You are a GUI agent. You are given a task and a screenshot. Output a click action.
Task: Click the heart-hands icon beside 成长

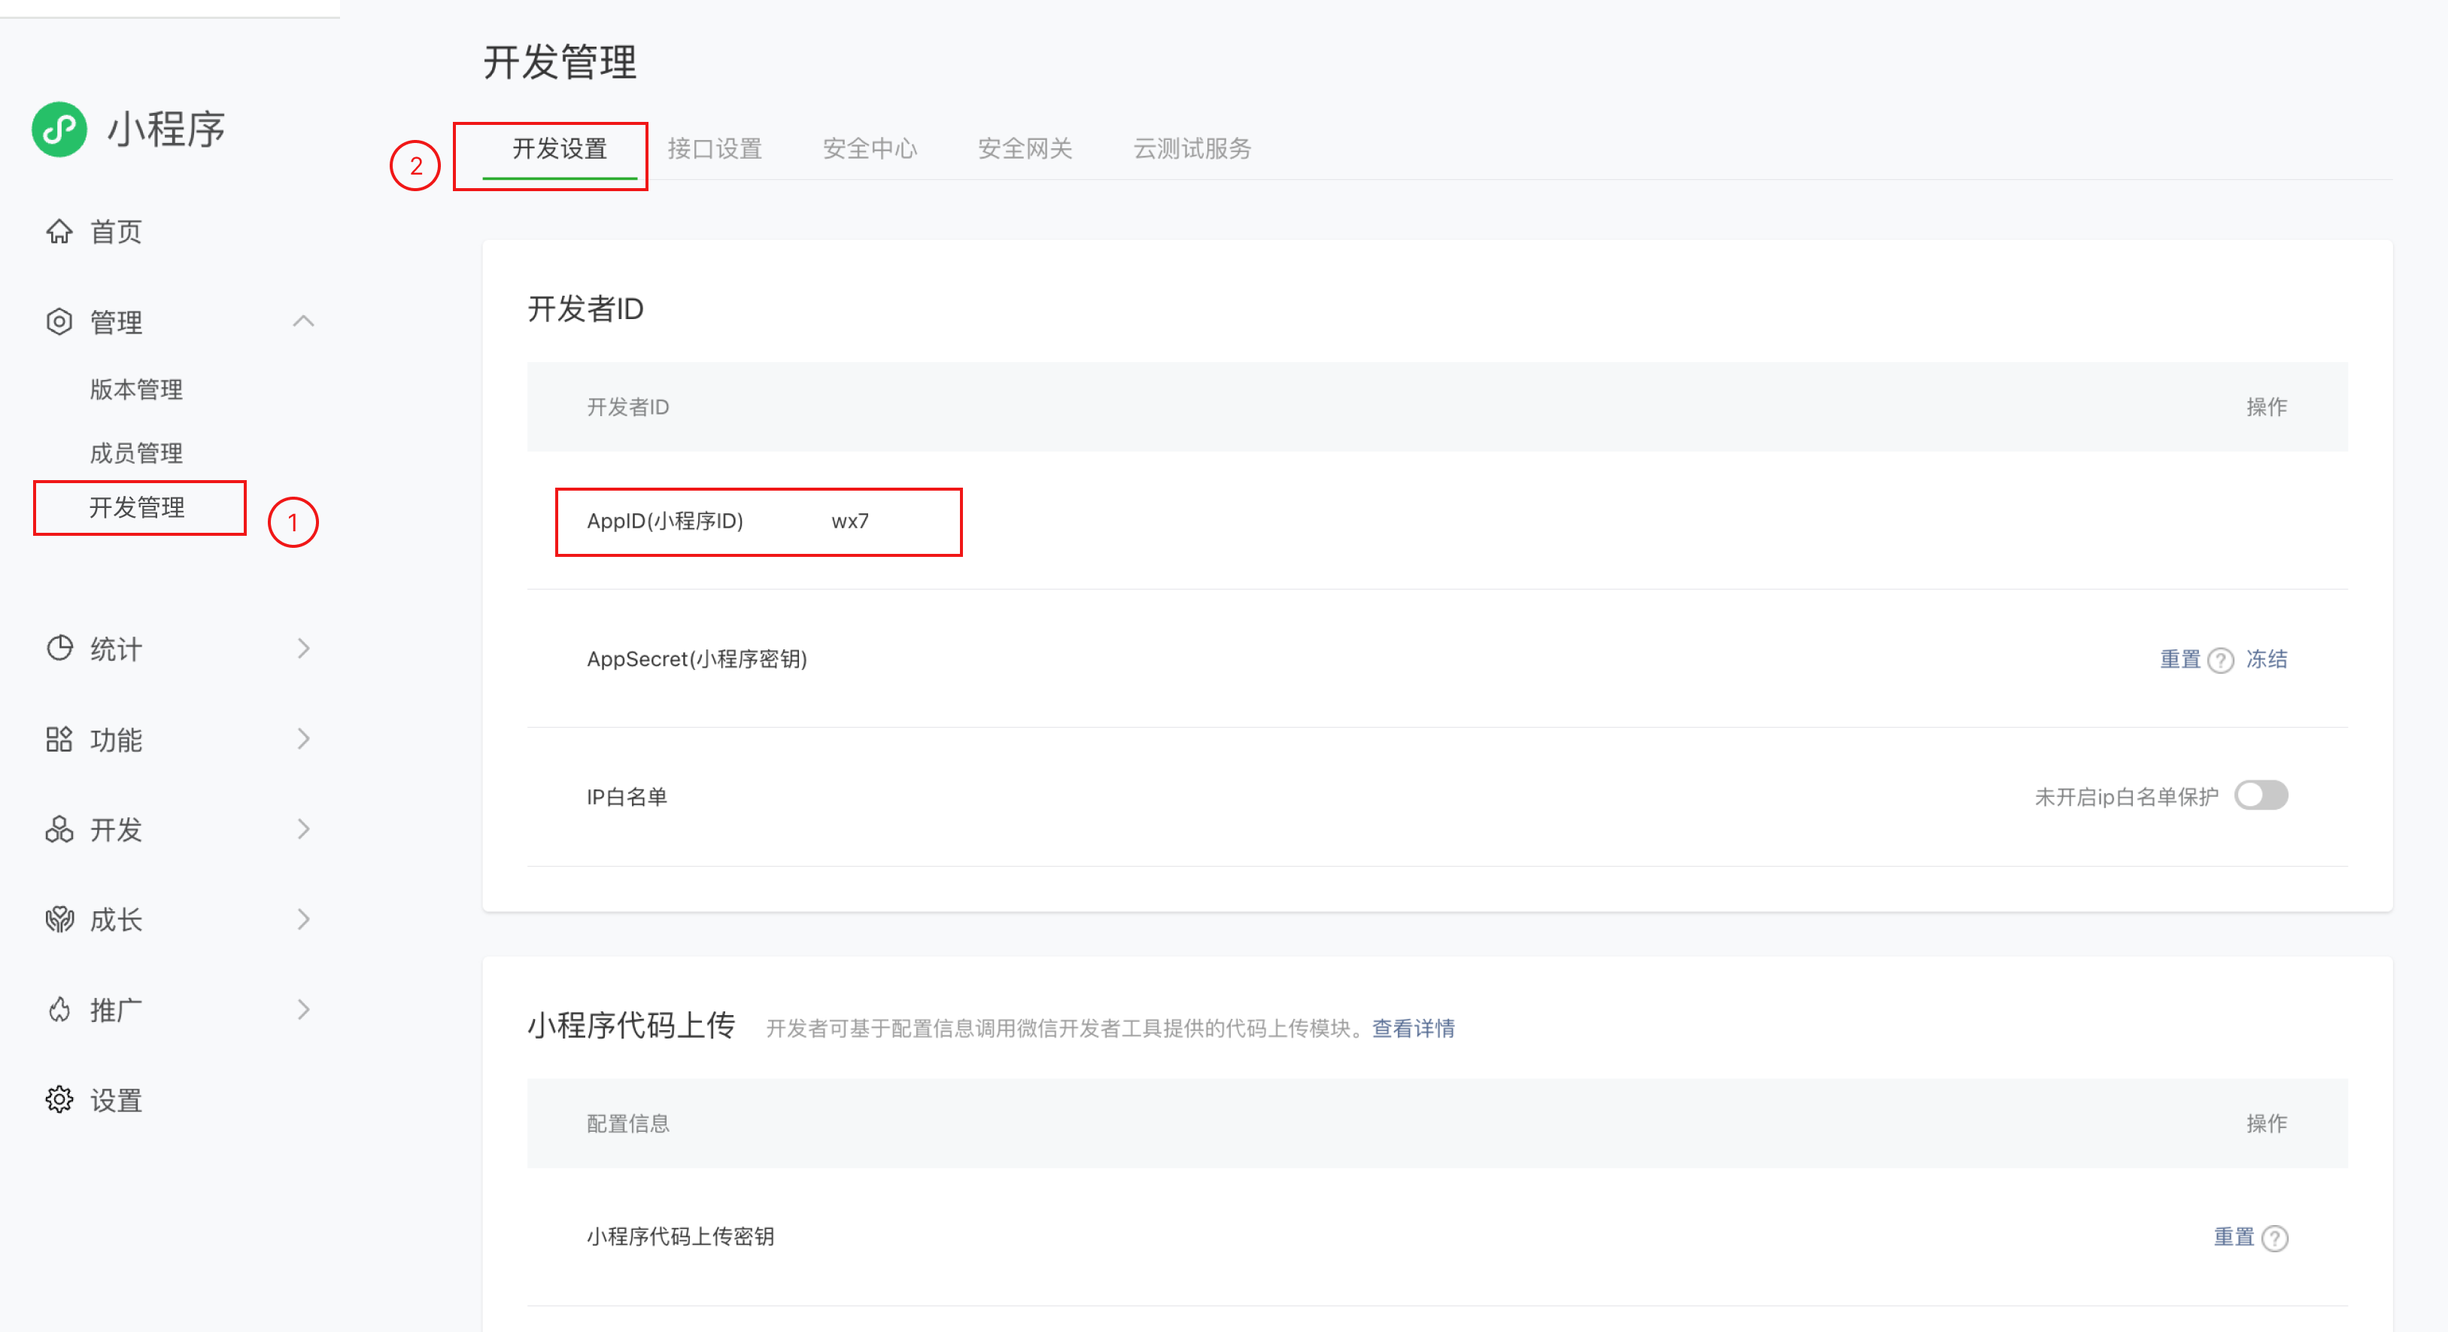59,920
